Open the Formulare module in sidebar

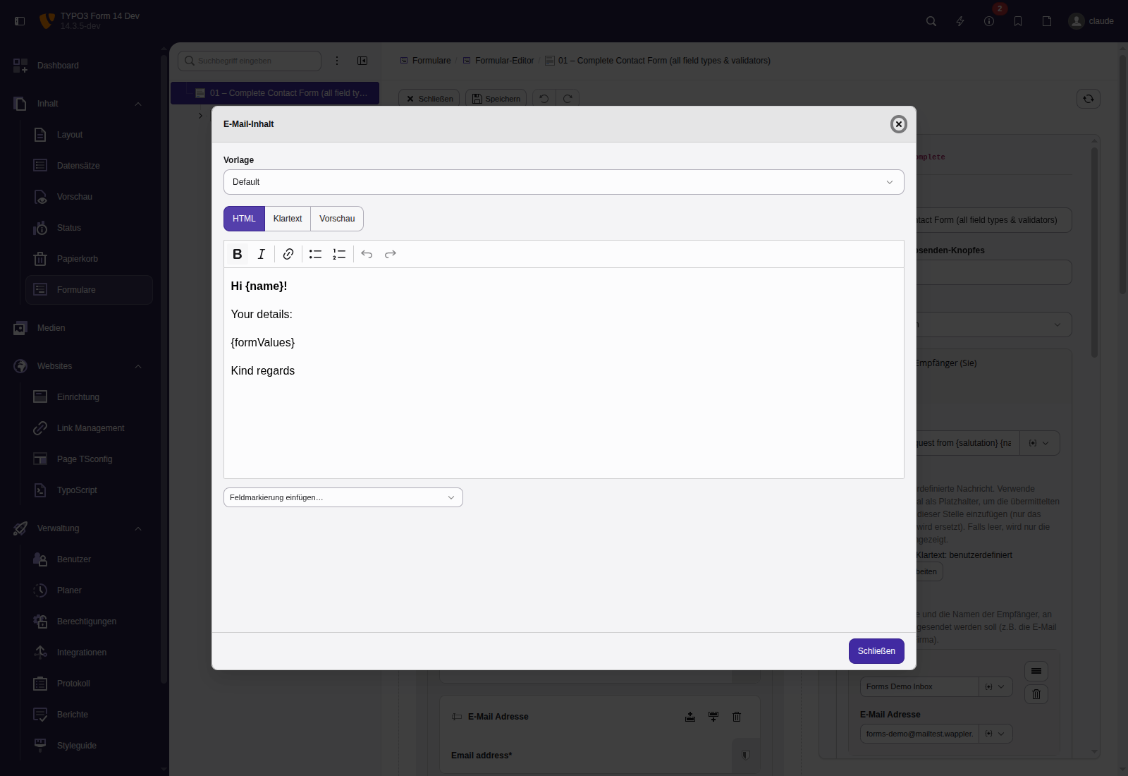(x=89, y=290)
